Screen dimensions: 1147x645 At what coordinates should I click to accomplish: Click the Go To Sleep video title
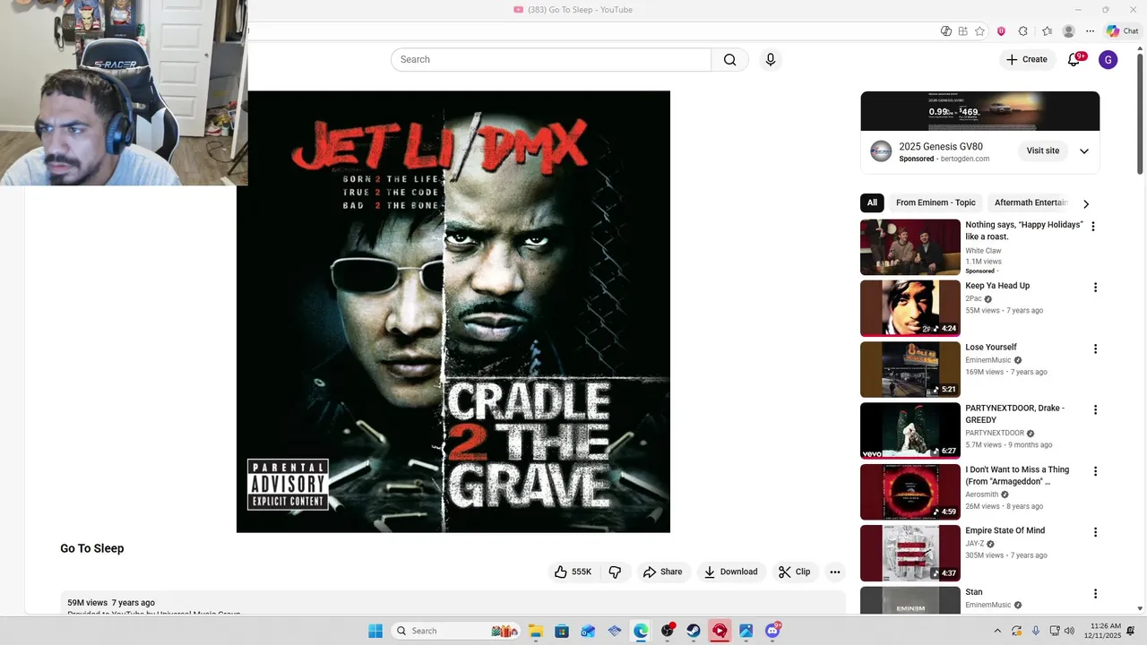click(x=92, y=548)
